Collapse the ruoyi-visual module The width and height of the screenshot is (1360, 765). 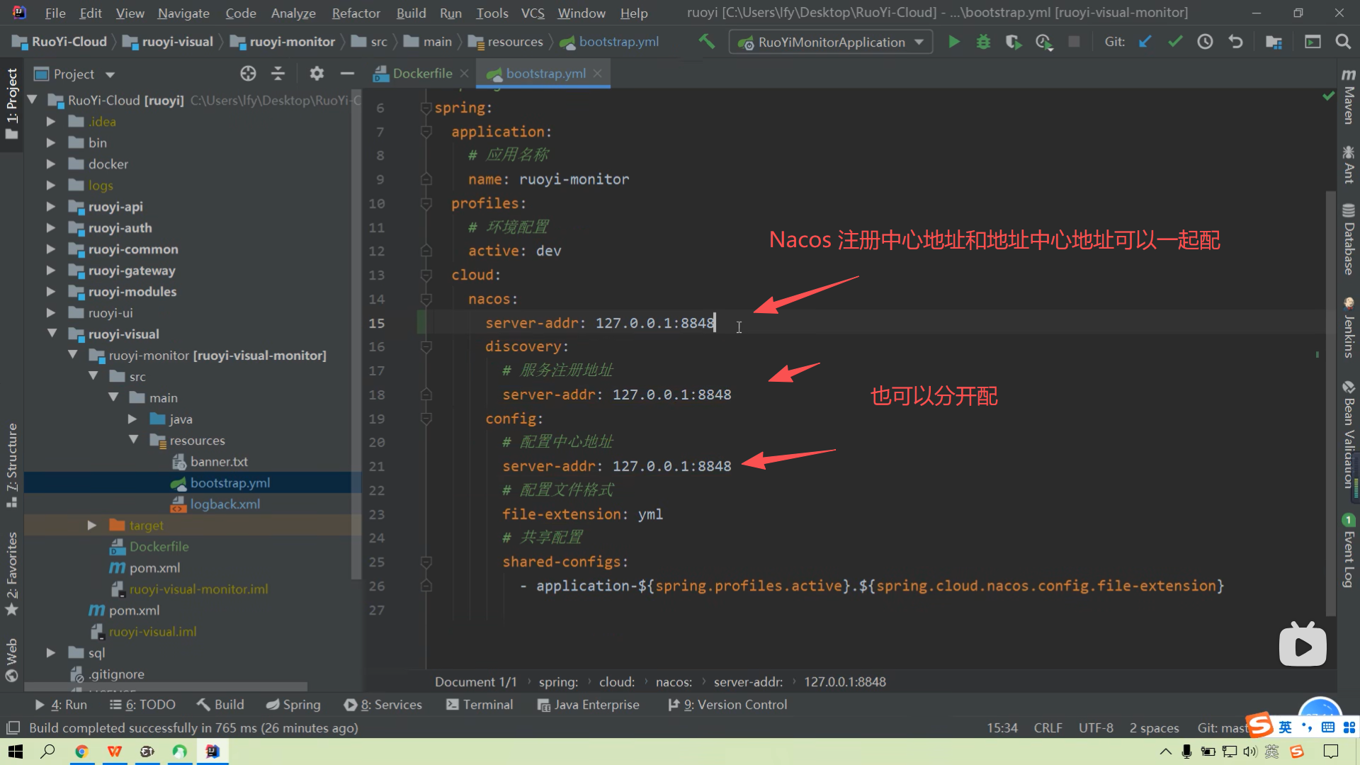52,333
